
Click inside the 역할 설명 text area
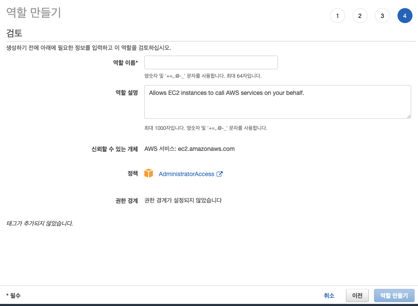pos(278,102)
